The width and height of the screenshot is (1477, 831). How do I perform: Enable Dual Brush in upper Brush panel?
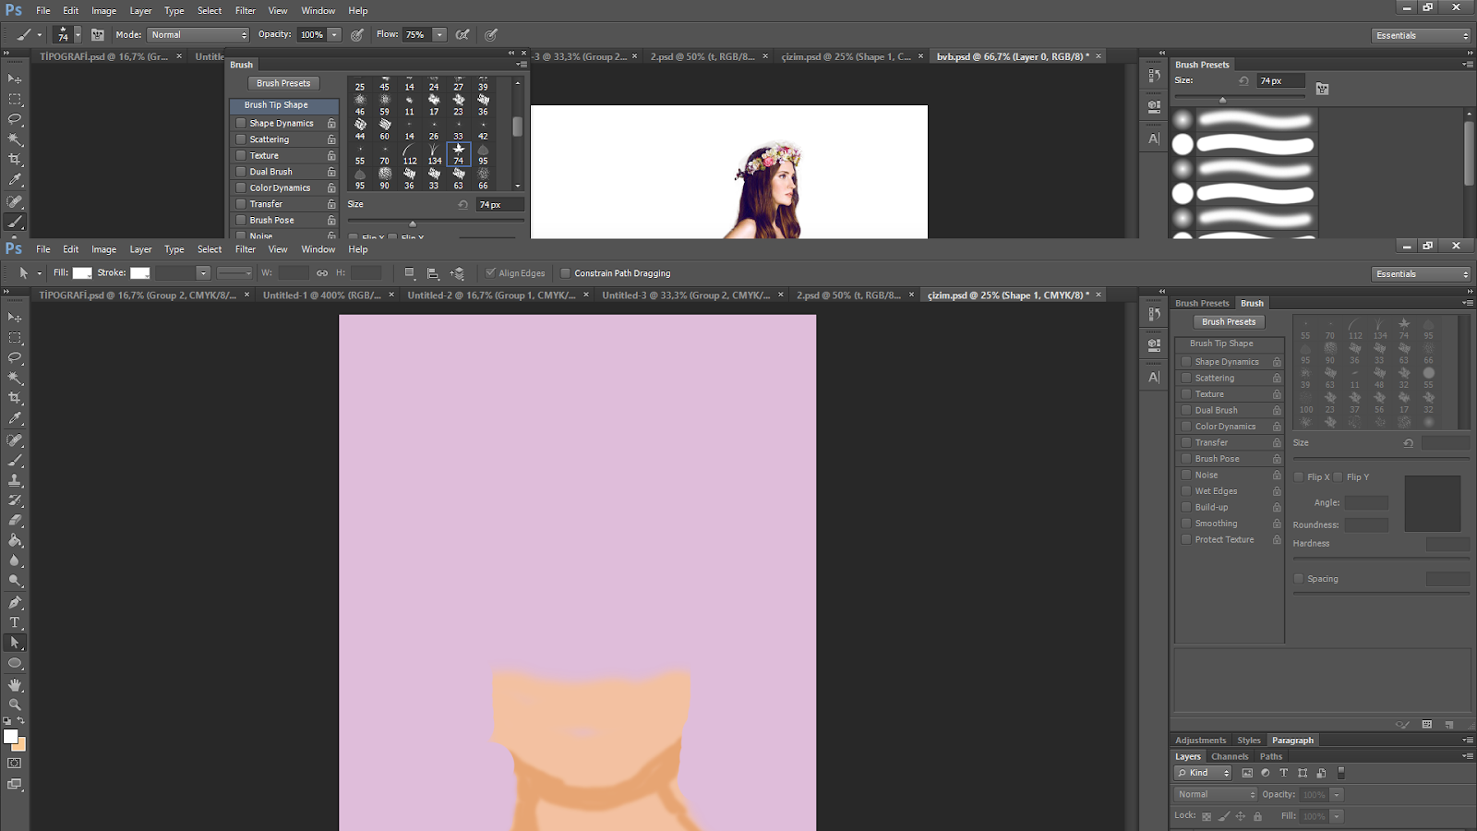coord(241,172)
